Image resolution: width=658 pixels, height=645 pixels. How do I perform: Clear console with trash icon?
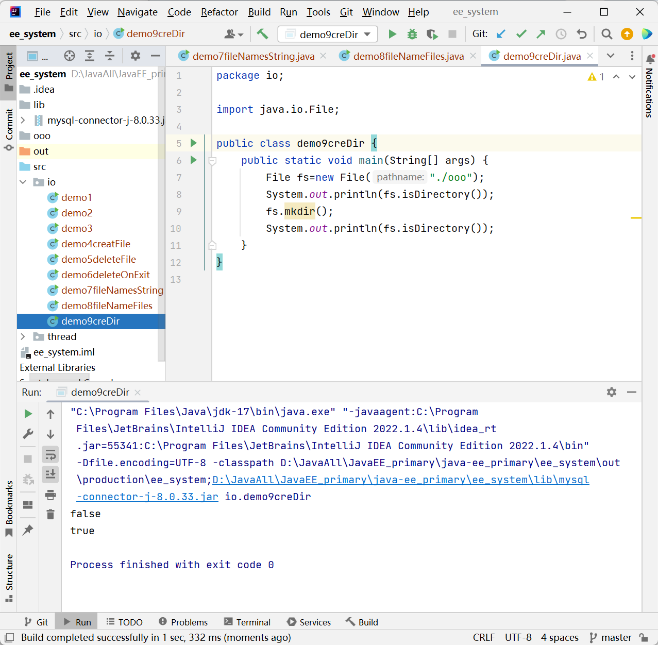coord(50,514)
